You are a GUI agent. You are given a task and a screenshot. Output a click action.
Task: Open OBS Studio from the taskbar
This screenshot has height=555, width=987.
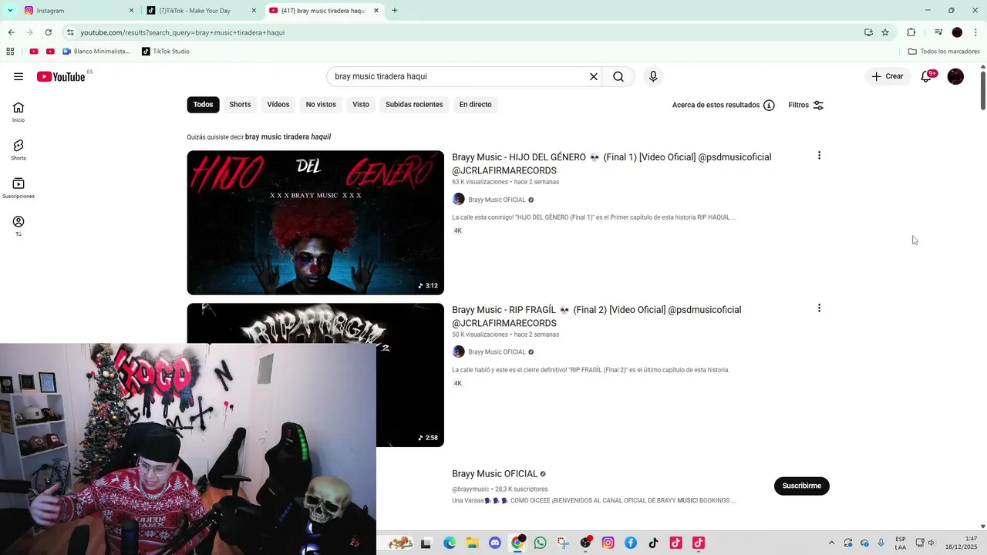586,543
